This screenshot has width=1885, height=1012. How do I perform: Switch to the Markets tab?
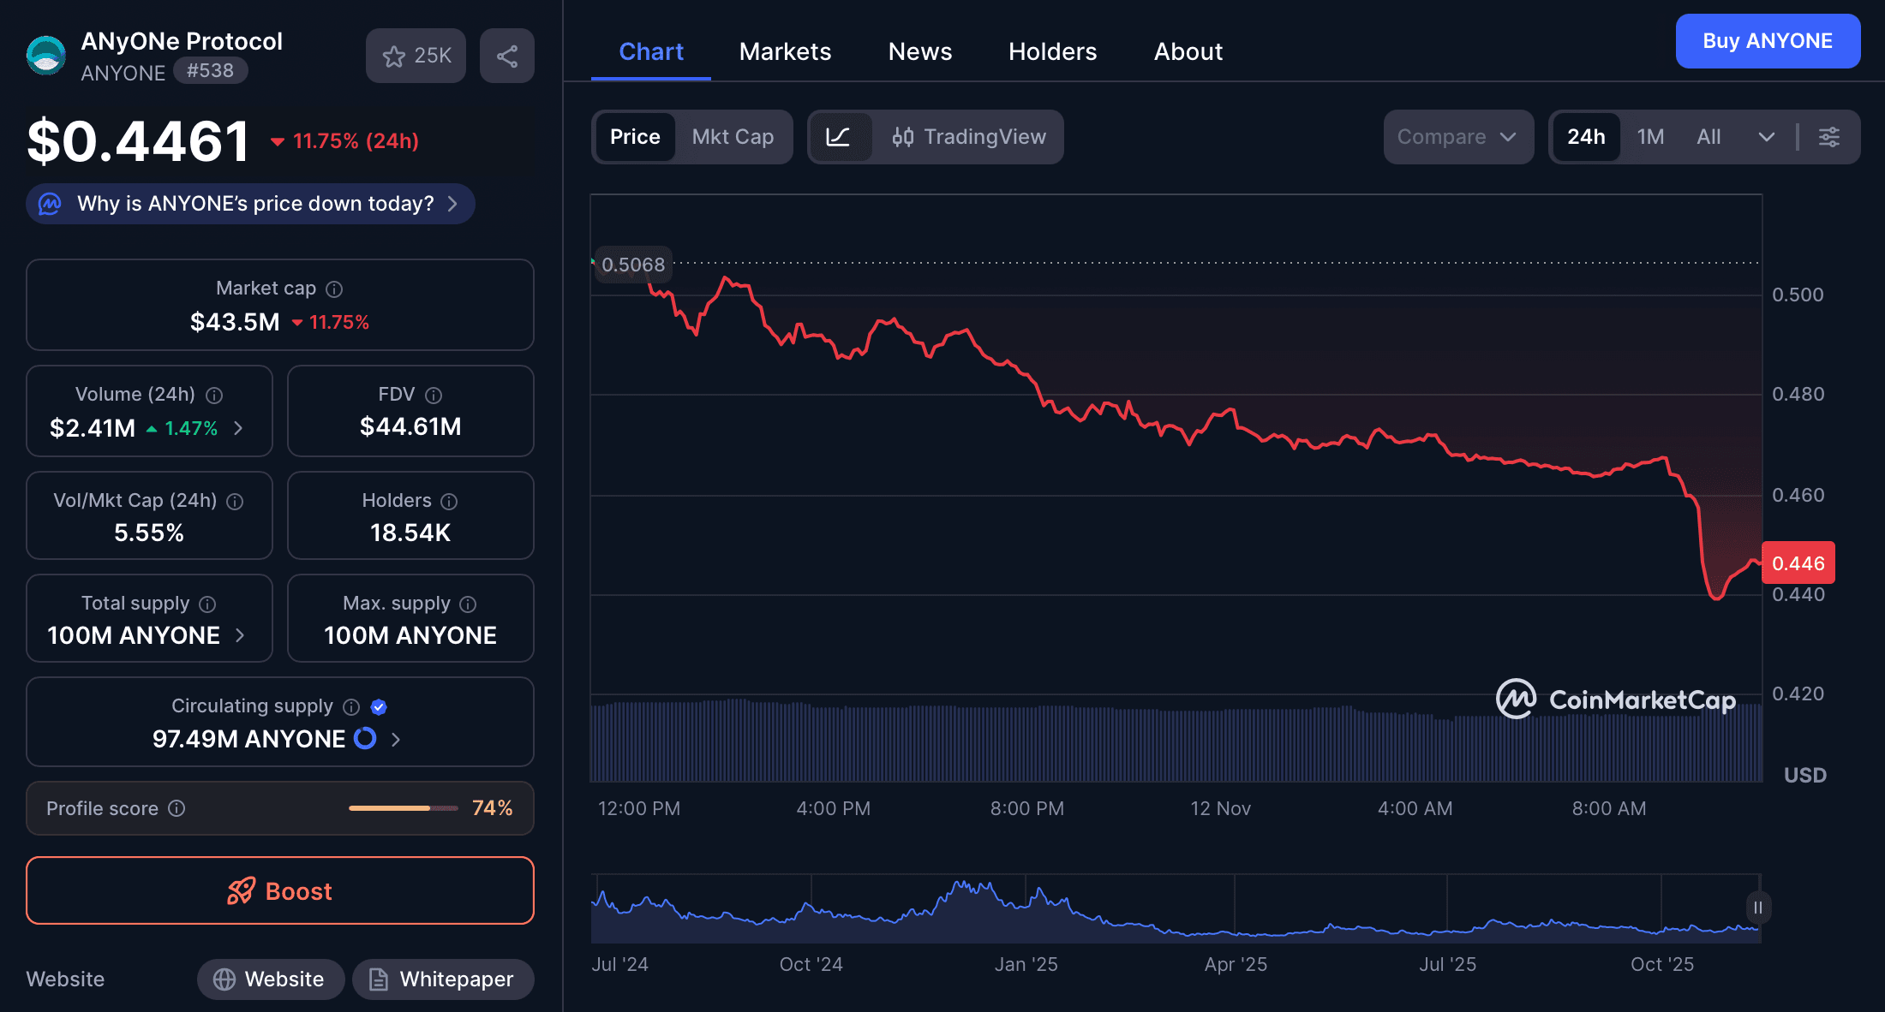tap(785, 51)
